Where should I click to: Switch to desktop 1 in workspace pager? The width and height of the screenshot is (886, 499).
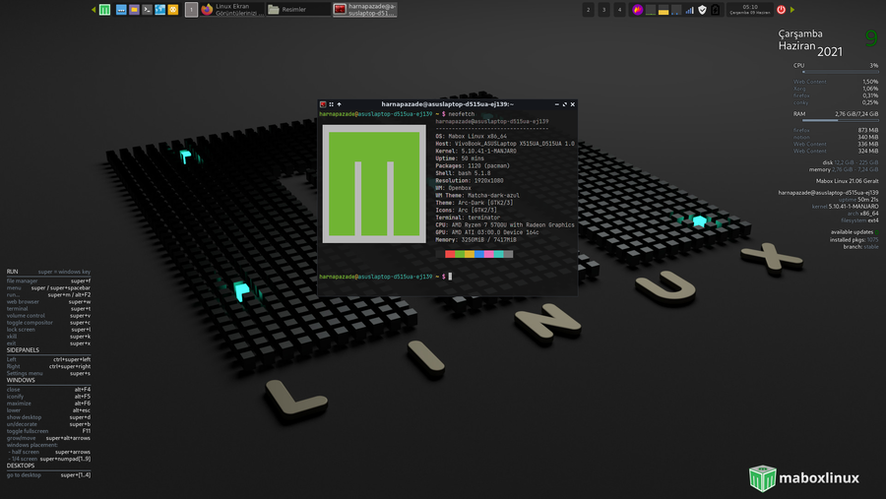(191, 10)
